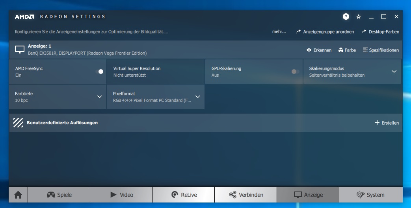Switch to the Verbinden tab
The image size is (411, 208).
tap(246, 195)
